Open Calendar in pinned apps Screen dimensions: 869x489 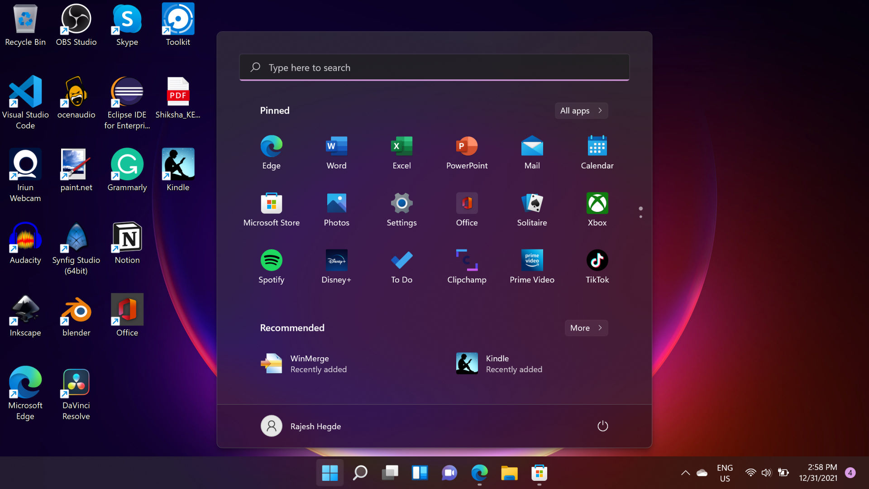pos(597,153)
